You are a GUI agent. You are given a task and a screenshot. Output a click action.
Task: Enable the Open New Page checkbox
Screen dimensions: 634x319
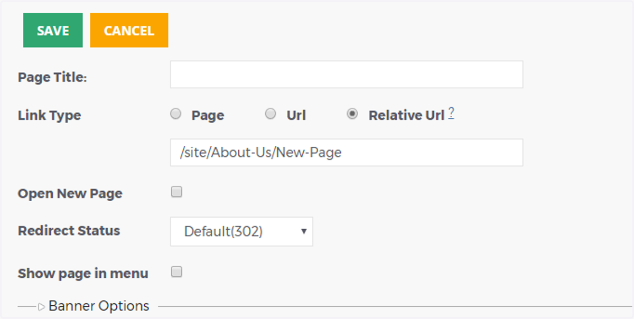(176, 192)
